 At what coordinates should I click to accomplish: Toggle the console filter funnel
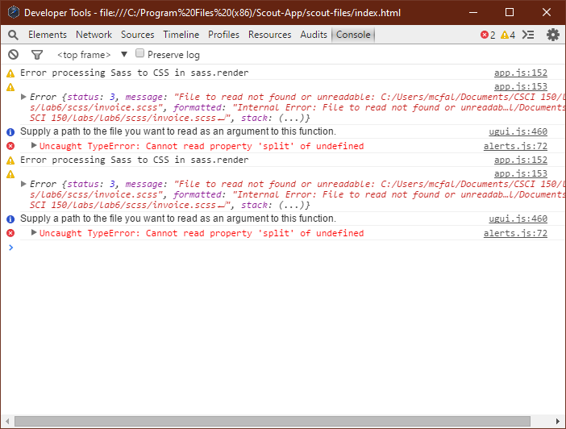[x=37, y=55]
